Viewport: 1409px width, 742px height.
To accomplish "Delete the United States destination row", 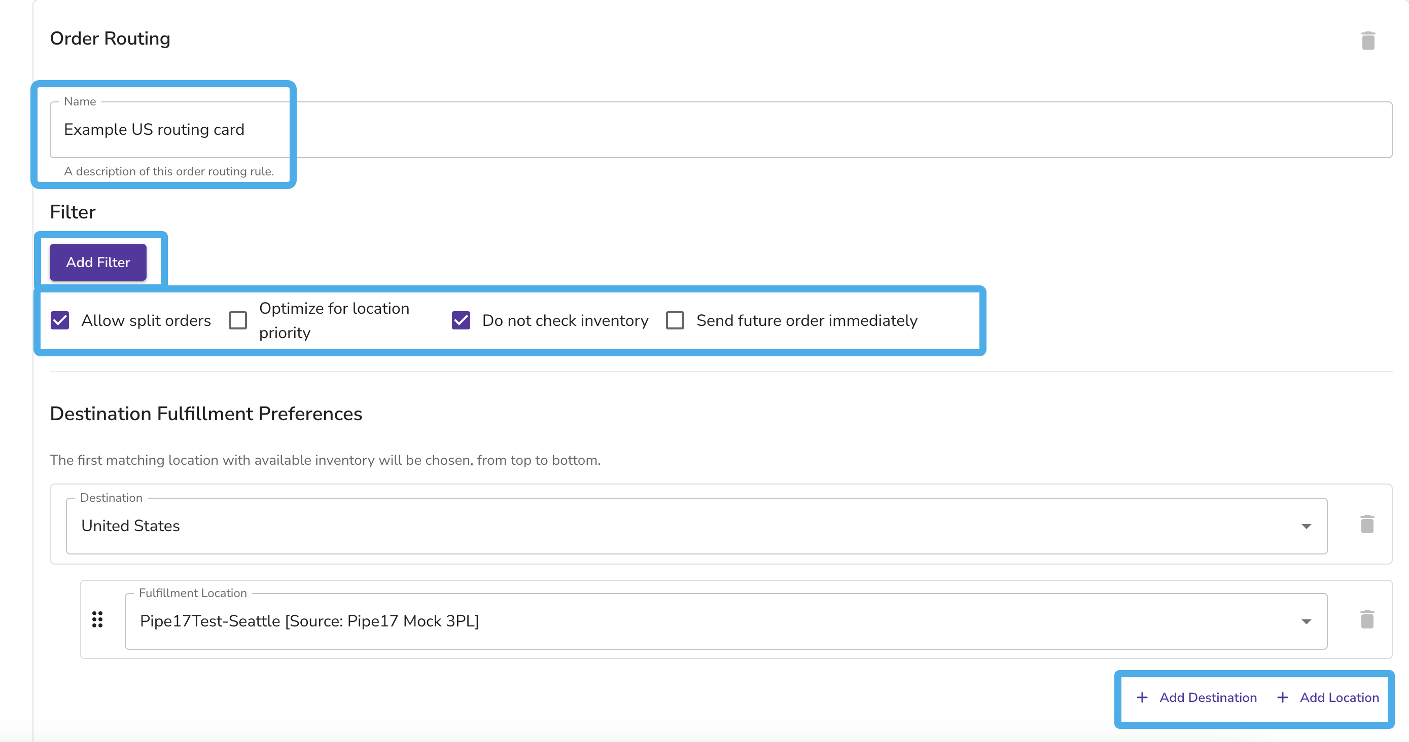I will (1366, 524).
